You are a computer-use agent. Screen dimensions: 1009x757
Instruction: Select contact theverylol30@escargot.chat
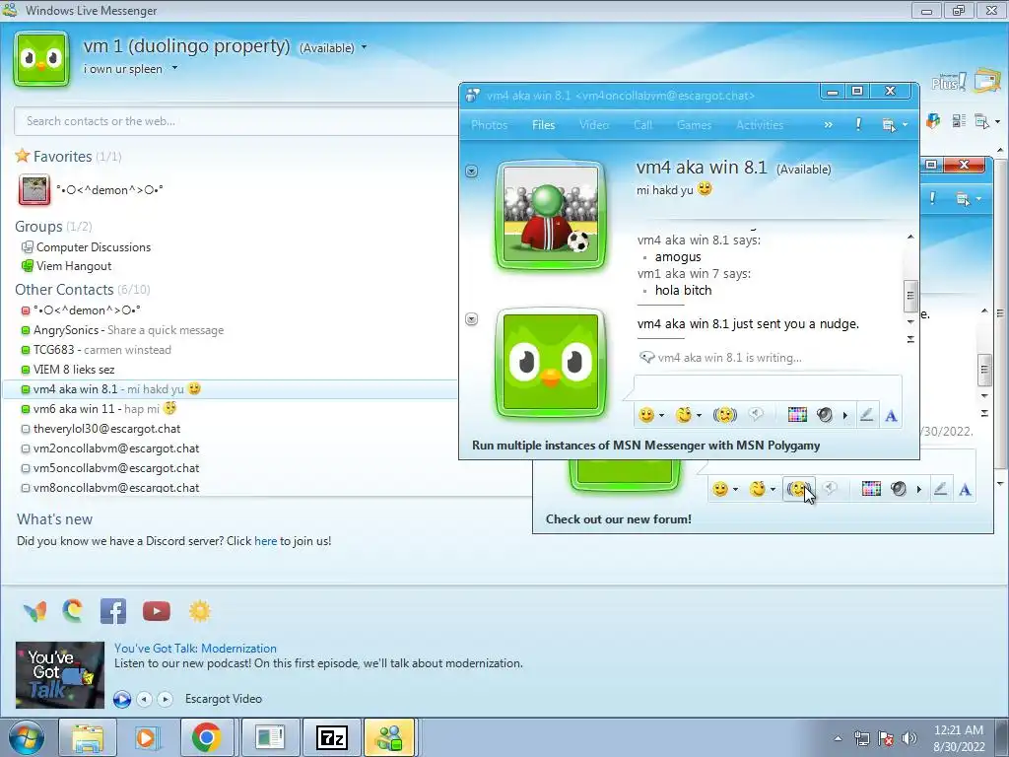tap(106, 429)
